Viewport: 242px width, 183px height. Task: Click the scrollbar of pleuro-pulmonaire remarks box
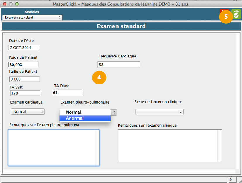click(x=97, y=148)
